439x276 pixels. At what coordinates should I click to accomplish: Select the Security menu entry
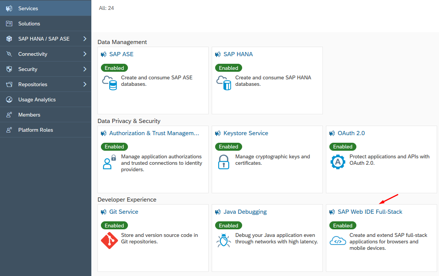pyautogui.click(x=46, y=69)
